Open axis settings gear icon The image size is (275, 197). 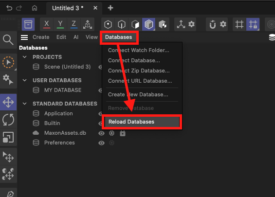[x=191, y=24]
